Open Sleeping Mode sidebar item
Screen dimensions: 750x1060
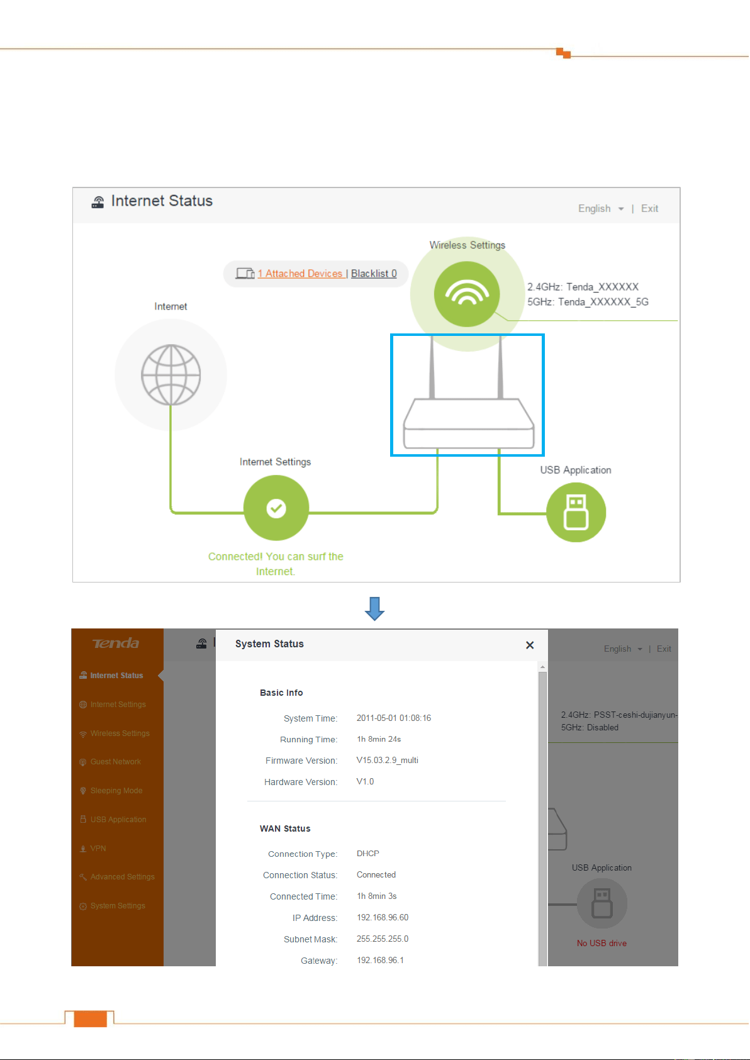tap(116, 791)
